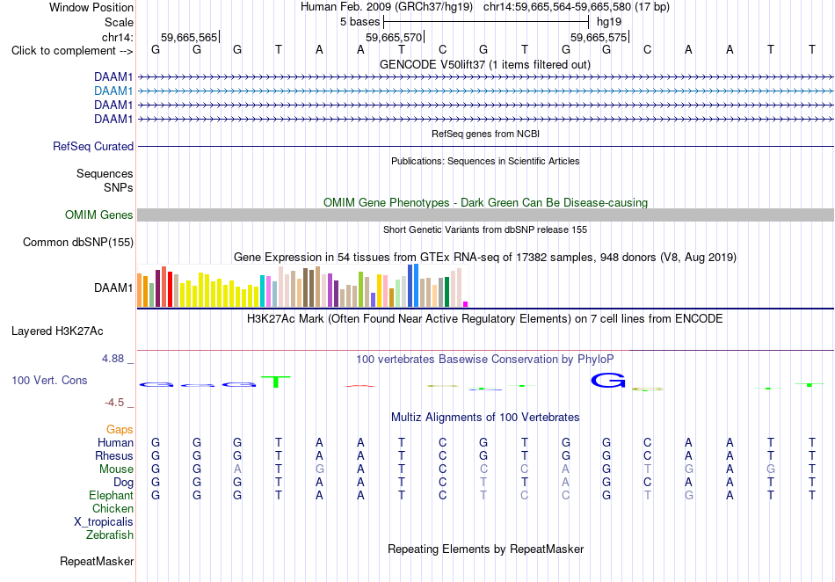Click the Scale track label
This screenshot has height=582, width=835.
(119, 22)
